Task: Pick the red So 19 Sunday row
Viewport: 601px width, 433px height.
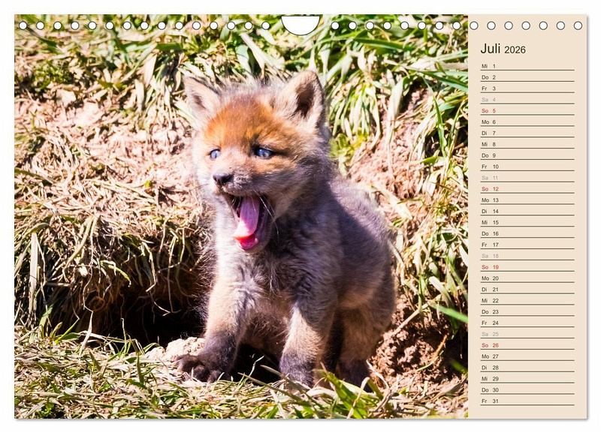Action: click(x=526, y=267)
